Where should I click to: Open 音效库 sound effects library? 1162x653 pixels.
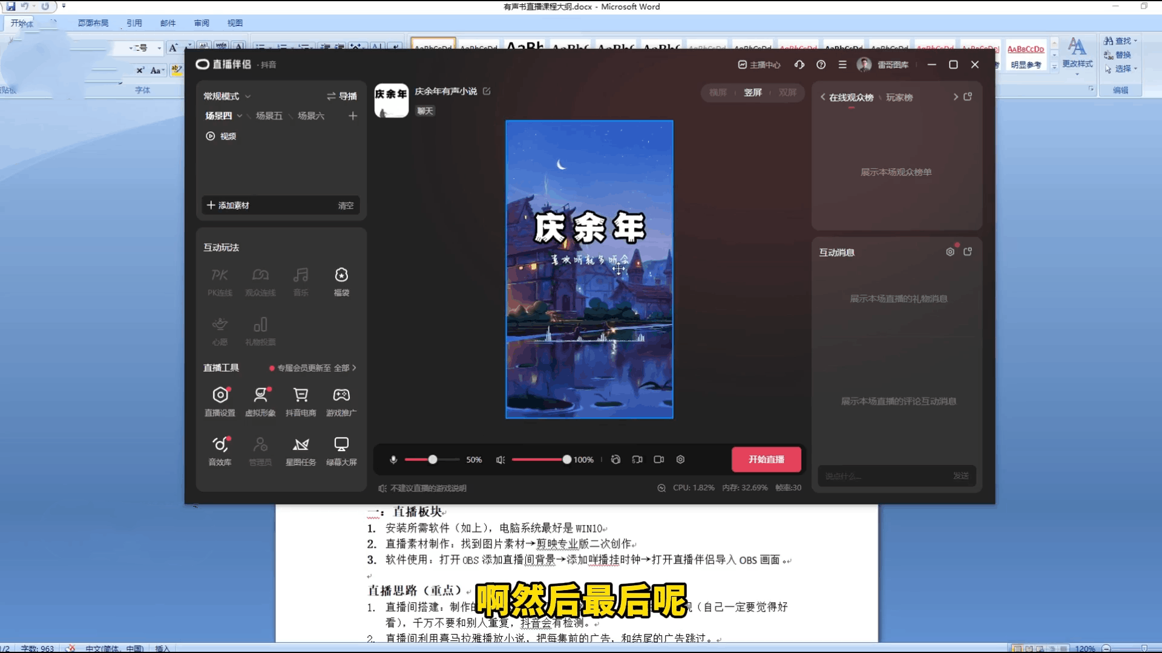(220, 452)
